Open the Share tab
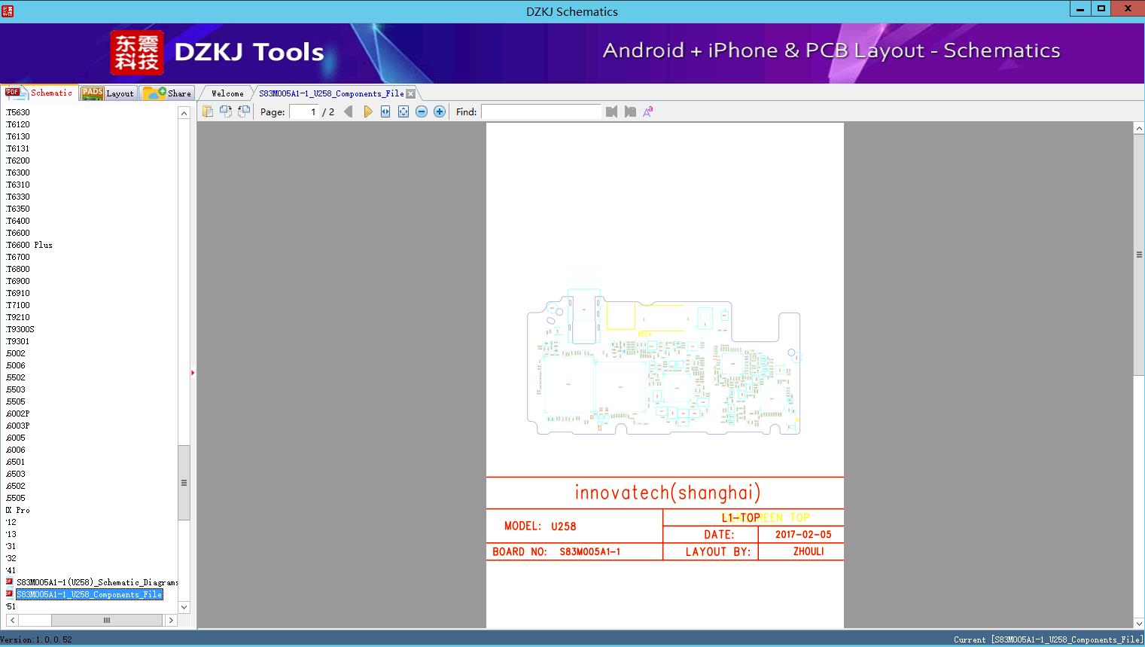 (168, 93)
